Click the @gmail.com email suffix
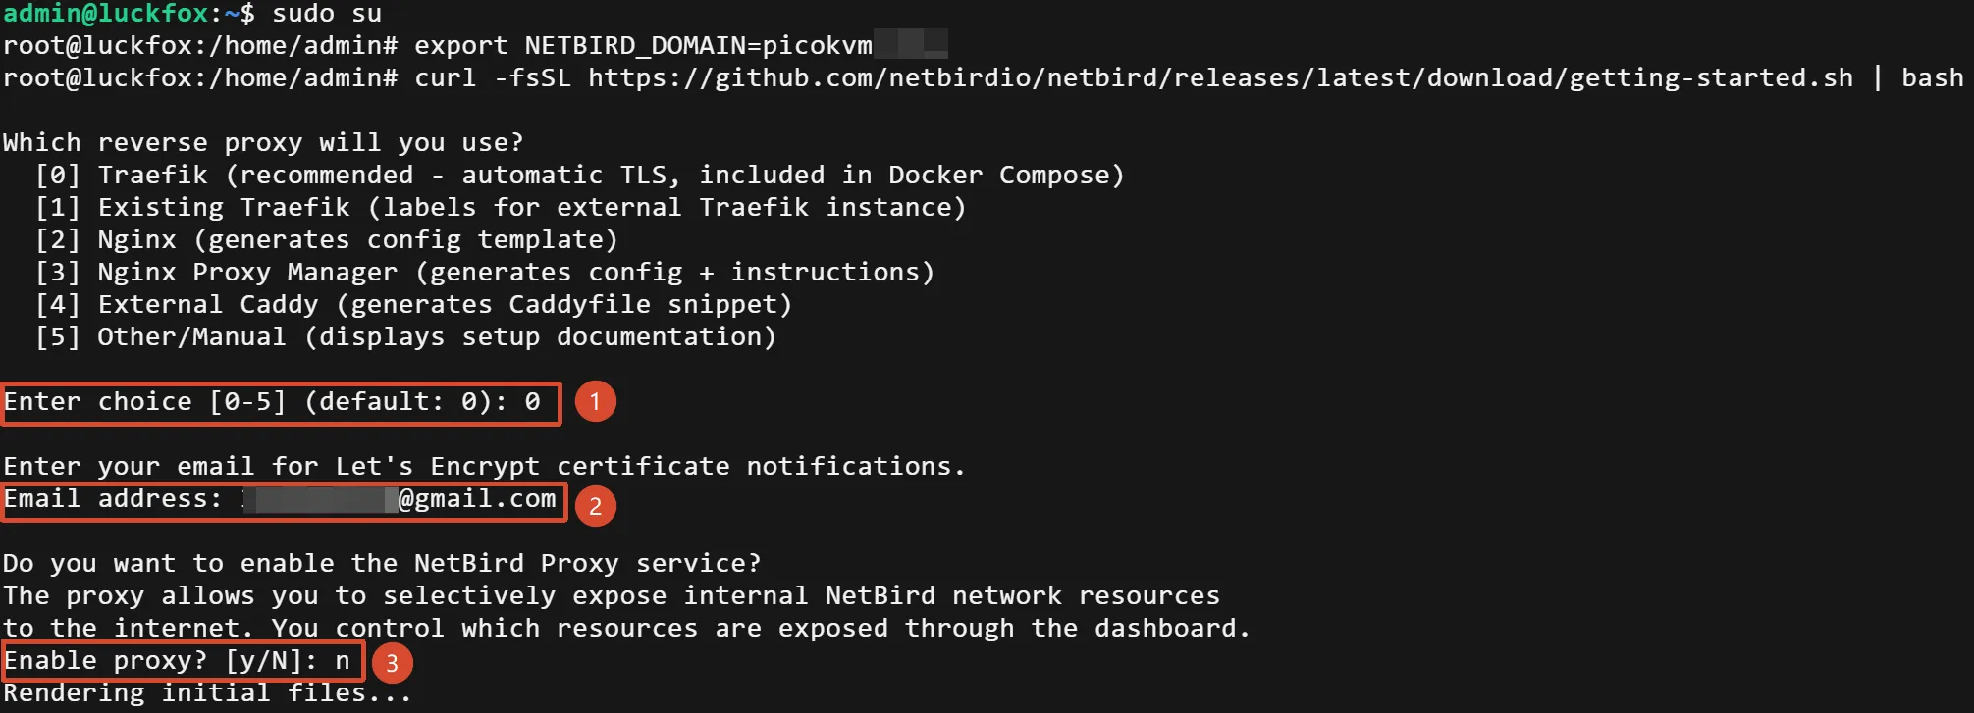The width and height of the screenshot is (1974, 713). click(478, 500)
